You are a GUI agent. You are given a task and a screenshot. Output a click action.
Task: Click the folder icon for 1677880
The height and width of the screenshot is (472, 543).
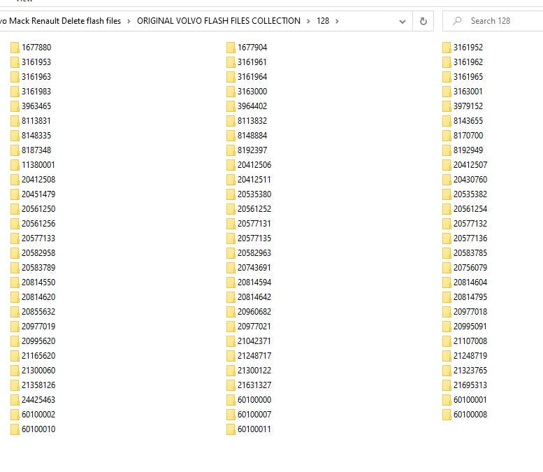coord(15,48)
